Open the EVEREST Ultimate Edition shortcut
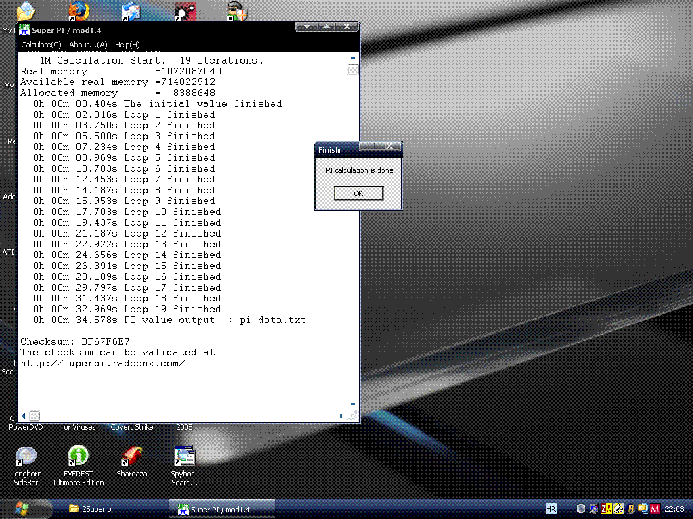The height and width of the screenshot is (519, 693). point(79,457)
